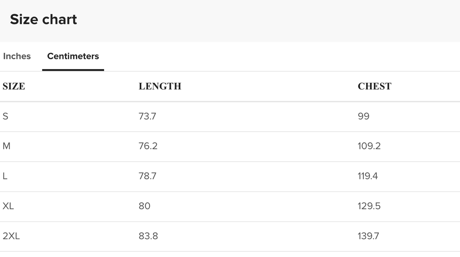
Task: Click the chest value 99
Action: click(x=364, y=116)
